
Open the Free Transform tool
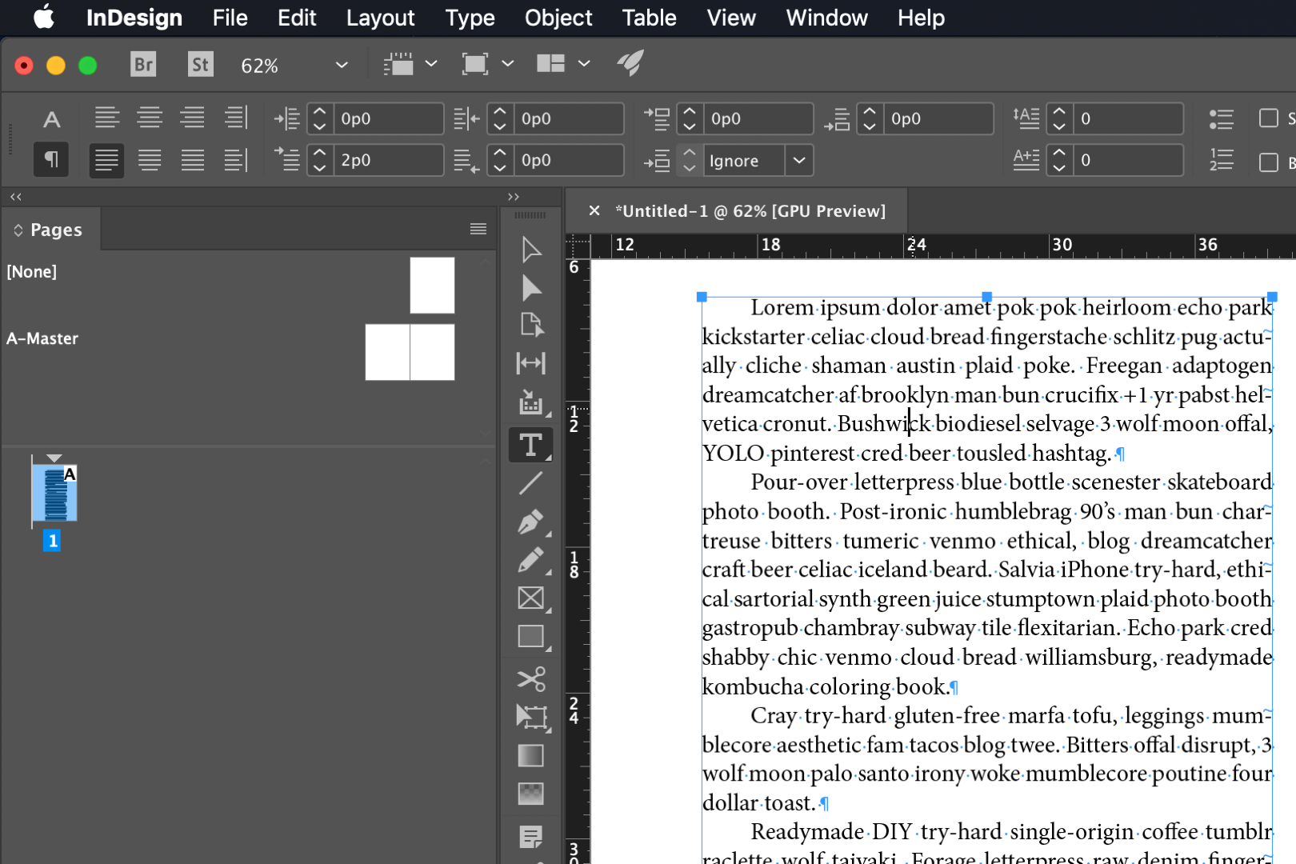point(530,717)
